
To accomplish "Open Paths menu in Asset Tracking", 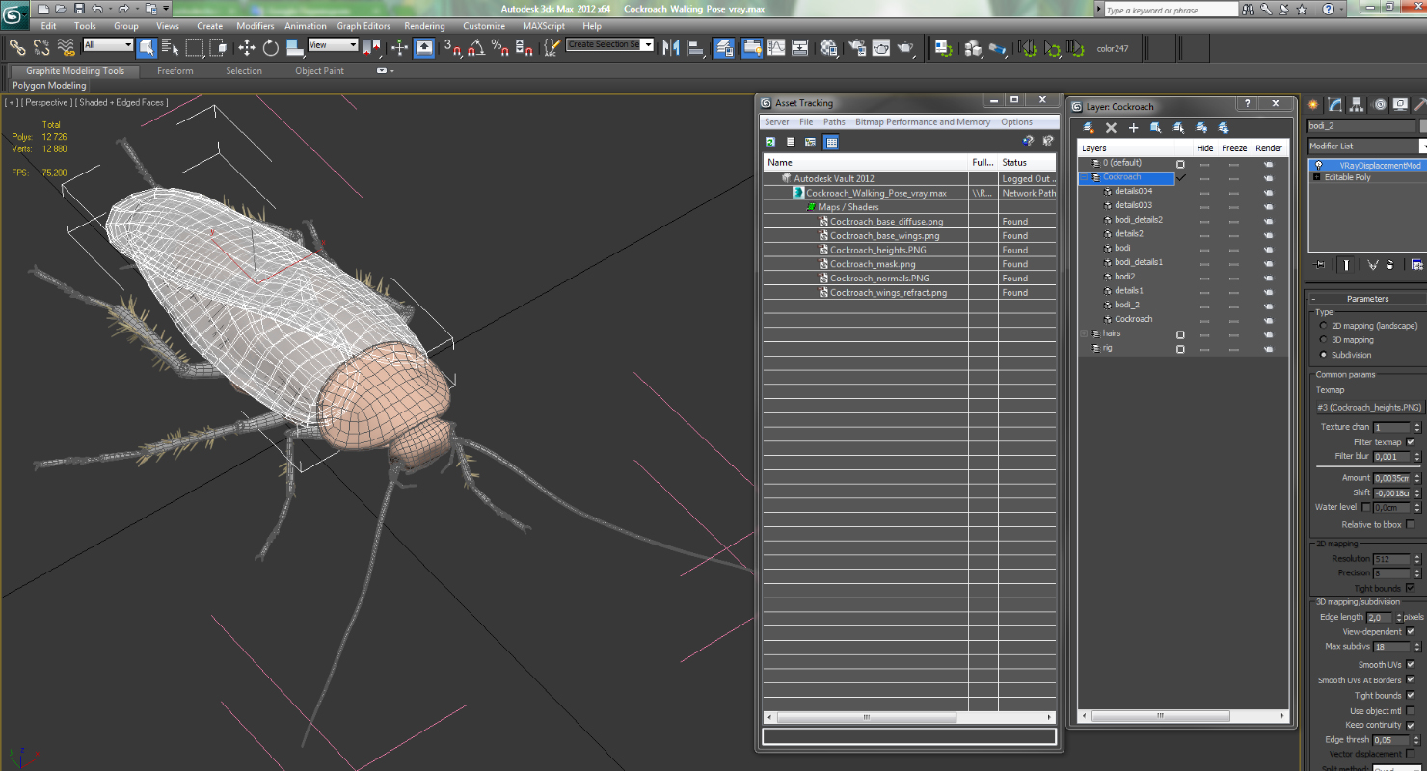I will tap(834, 122).
